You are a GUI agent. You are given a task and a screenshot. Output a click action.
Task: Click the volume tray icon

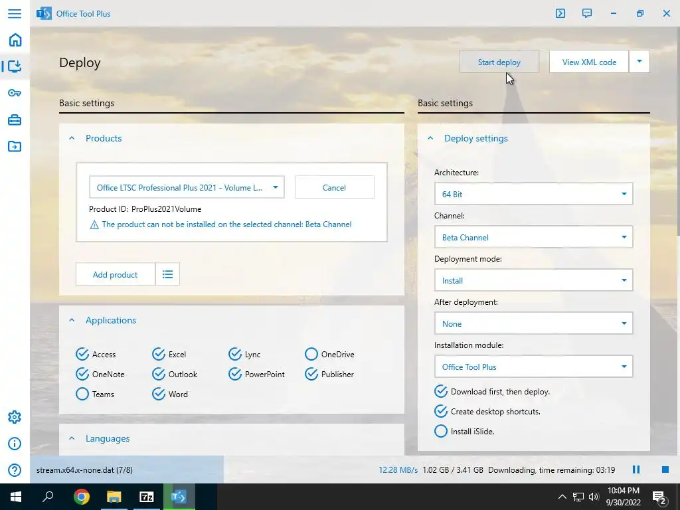594,497
